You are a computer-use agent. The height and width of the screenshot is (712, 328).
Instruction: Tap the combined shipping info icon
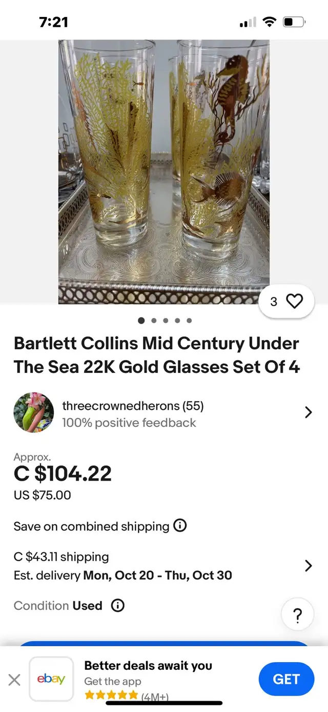(x=180, y=526)
